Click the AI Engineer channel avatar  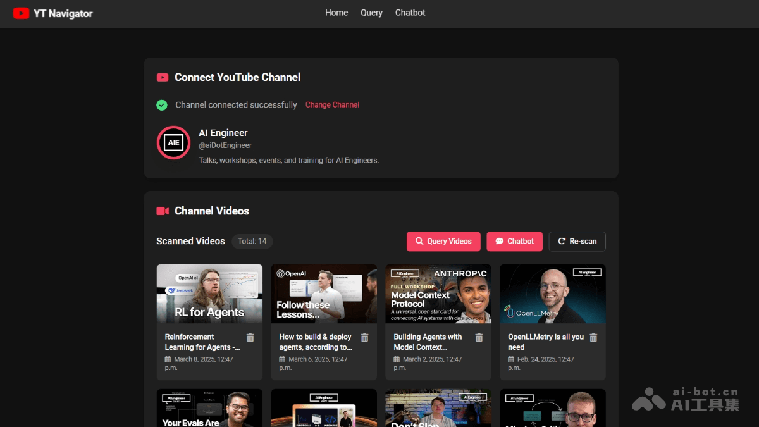click(x=173, y=143)
